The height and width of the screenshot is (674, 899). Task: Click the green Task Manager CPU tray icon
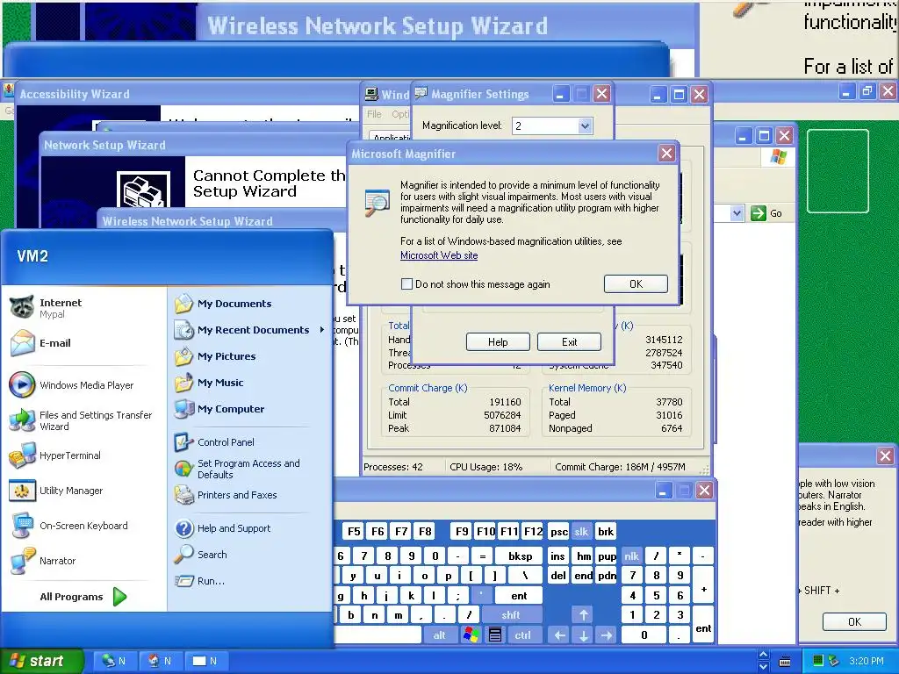tap(818, 661)
